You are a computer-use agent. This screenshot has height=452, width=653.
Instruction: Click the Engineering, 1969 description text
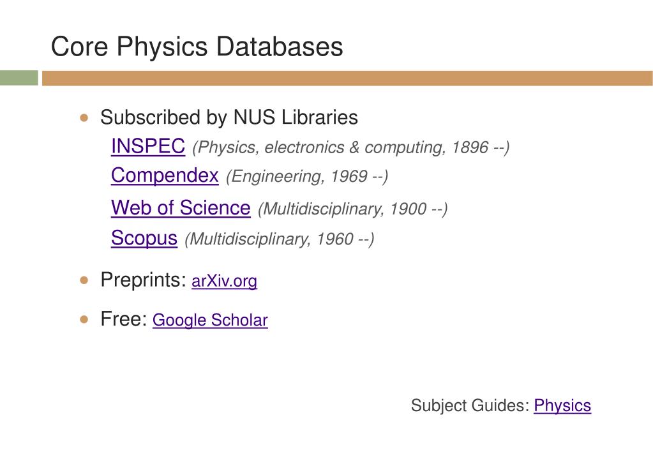click(x=306, y=177)
